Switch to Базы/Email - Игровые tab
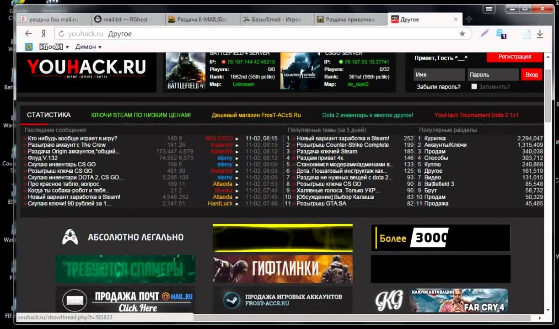This screenshot has height=329, width=559. click(276, 19)
